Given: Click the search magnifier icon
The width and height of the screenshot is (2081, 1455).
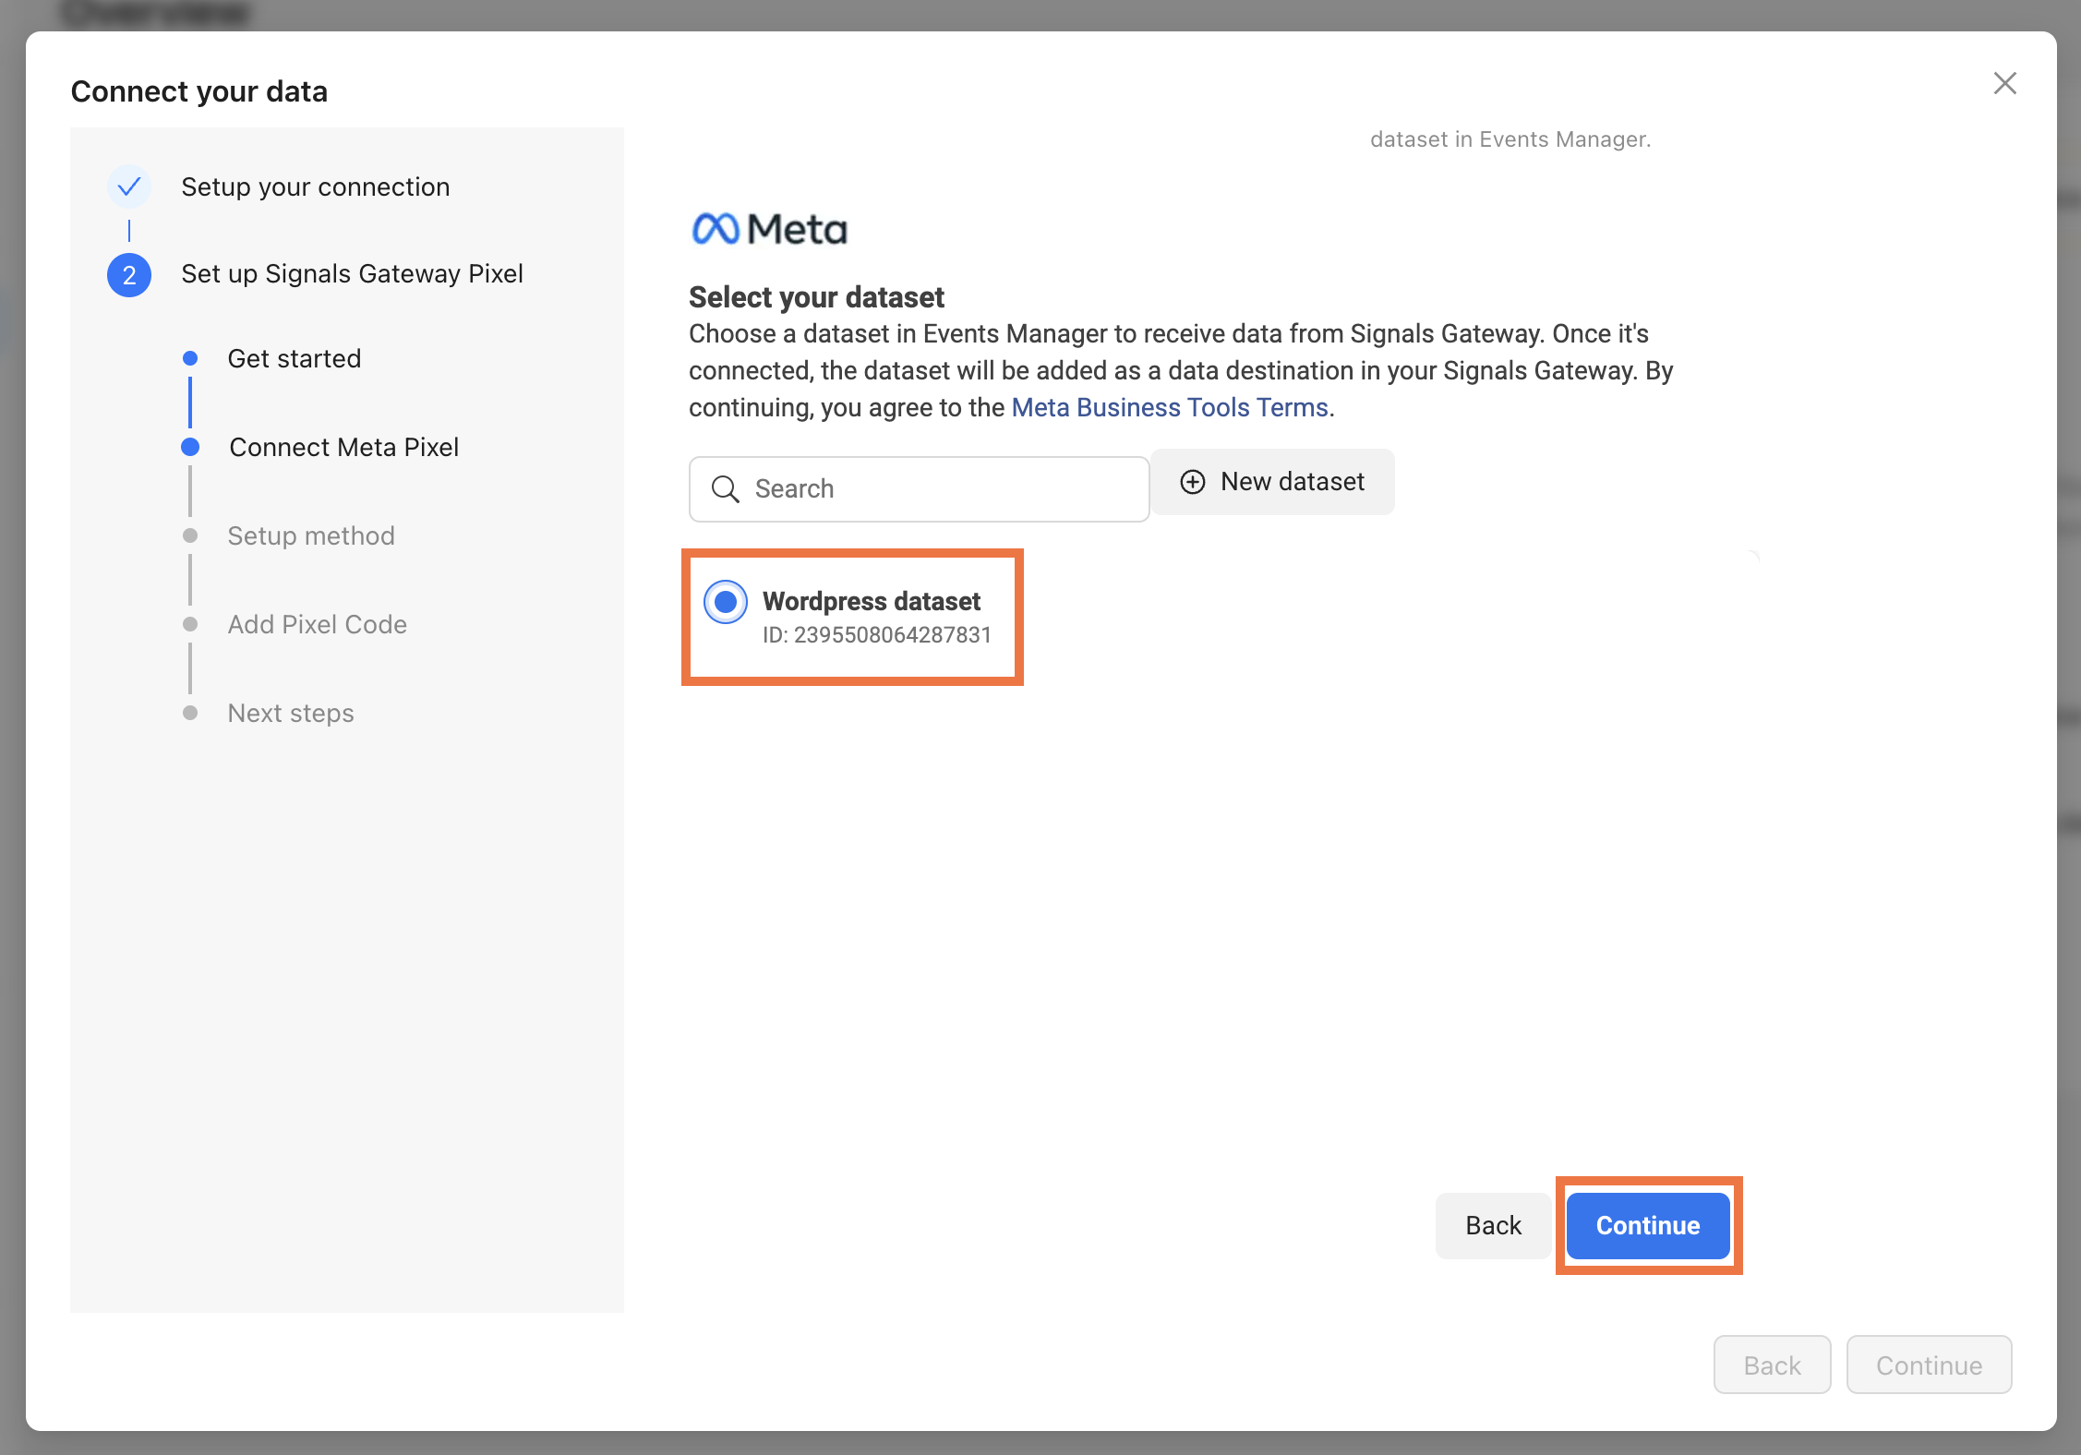Looking at the screenshot, I should tap(726, 489).
